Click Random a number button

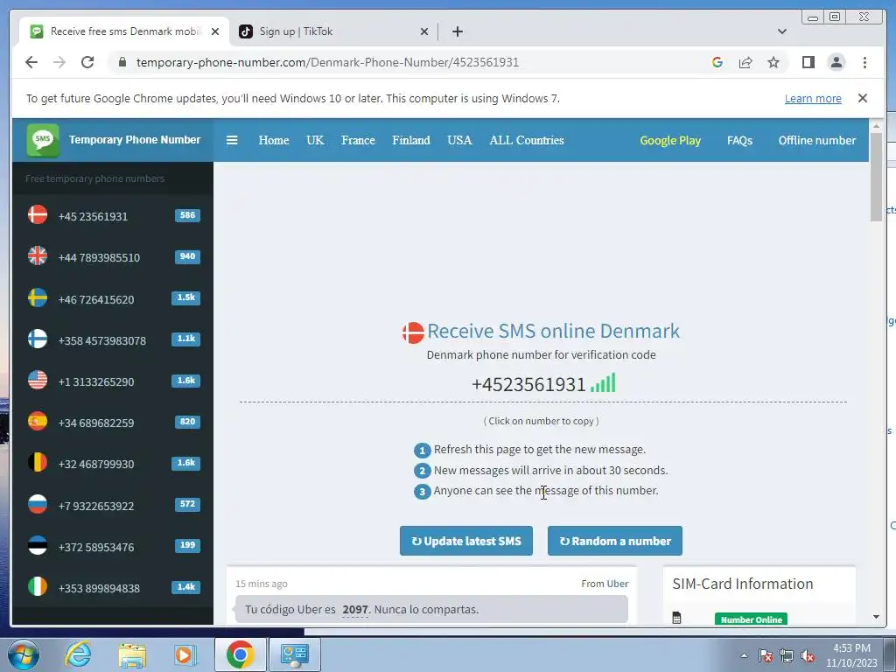(615, 541)
